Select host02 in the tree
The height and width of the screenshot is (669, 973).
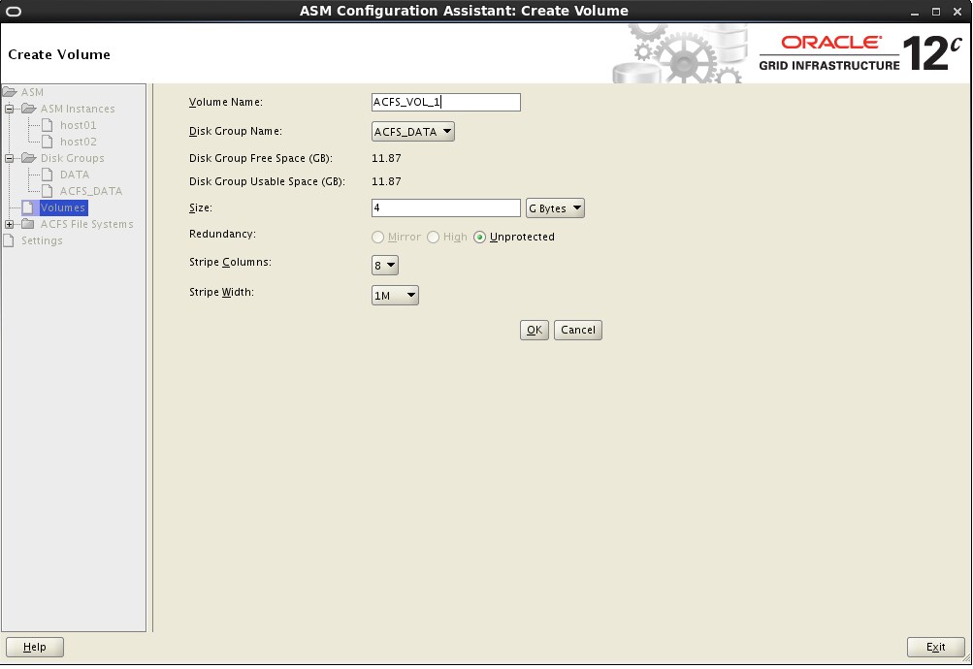[79, 142]
